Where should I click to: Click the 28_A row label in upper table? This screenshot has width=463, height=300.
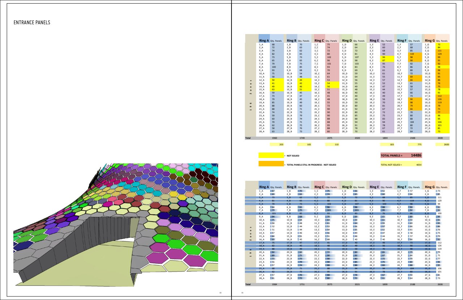coord(262,132)
